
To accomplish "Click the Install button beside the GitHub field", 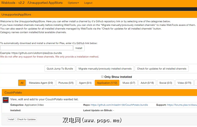I will coord(79,48).
